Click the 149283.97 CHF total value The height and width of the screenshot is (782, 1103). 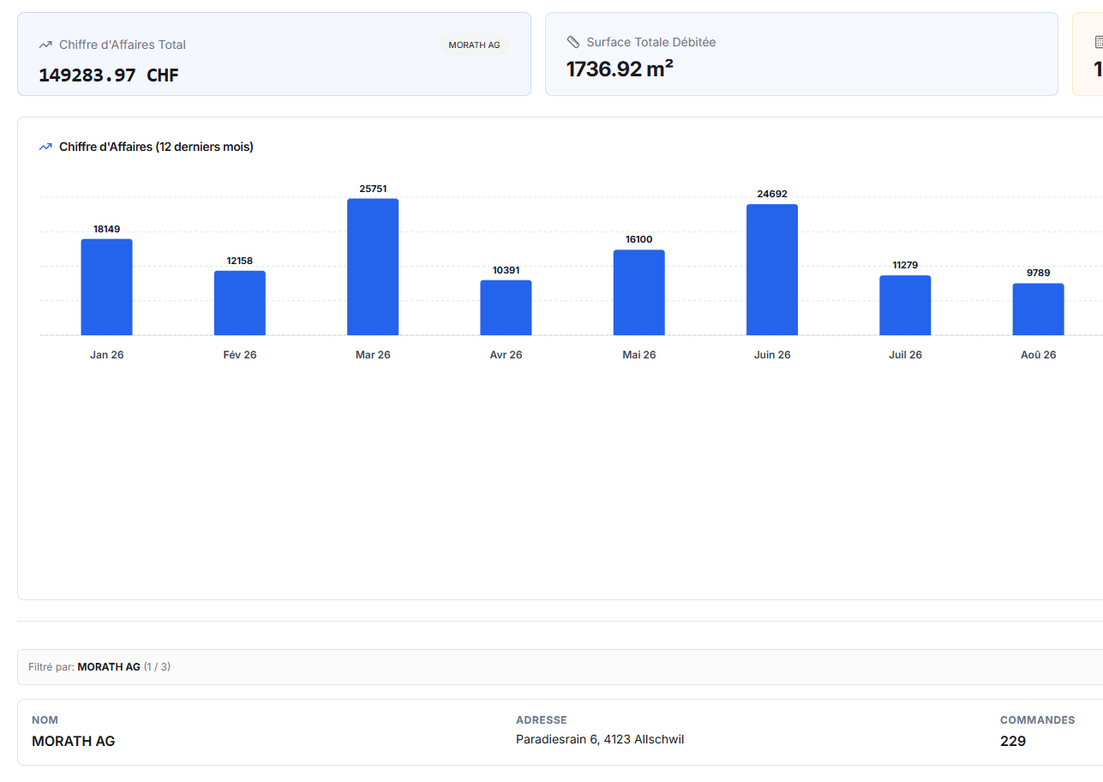point(109,75)
